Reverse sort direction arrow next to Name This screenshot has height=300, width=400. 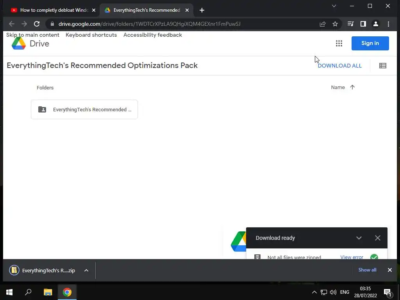click(352, 87)
